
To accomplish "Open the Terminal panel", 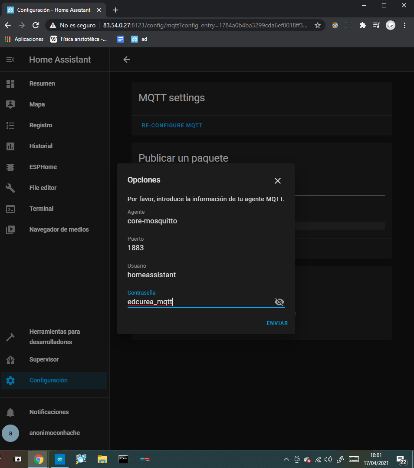I will point(41,209).
